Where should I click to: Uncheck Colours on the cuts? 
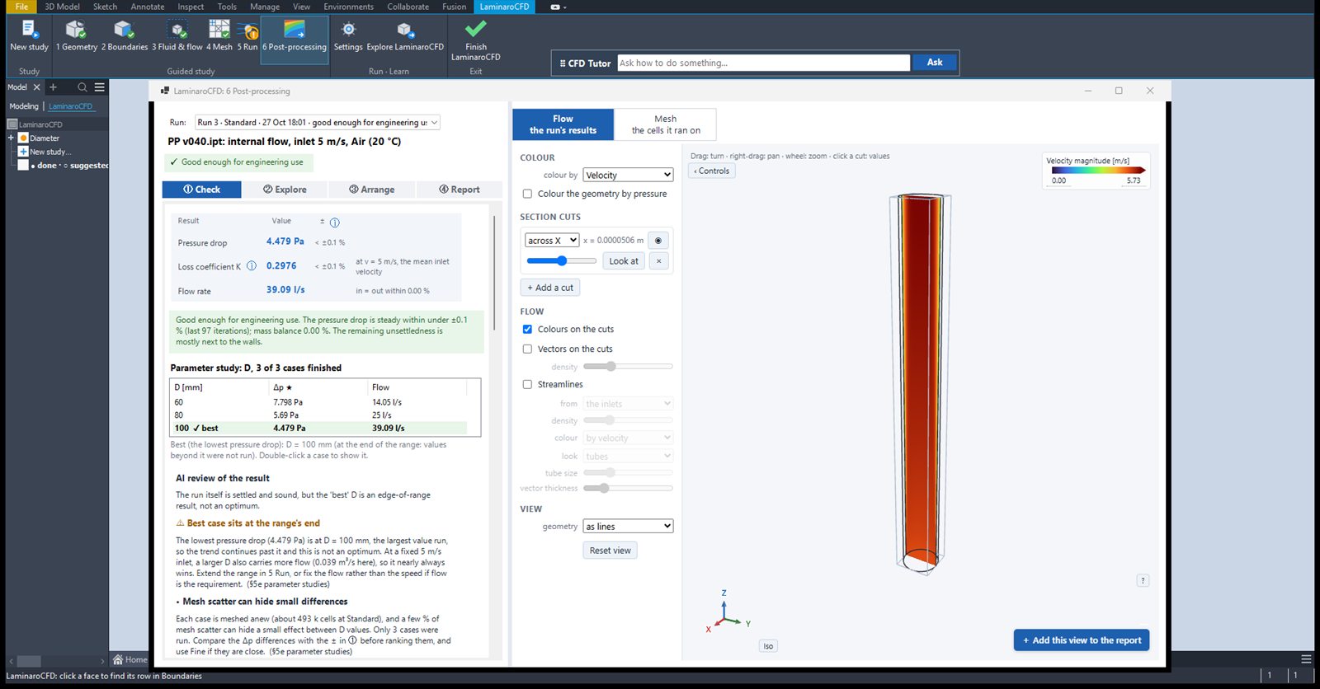(527, 329)
